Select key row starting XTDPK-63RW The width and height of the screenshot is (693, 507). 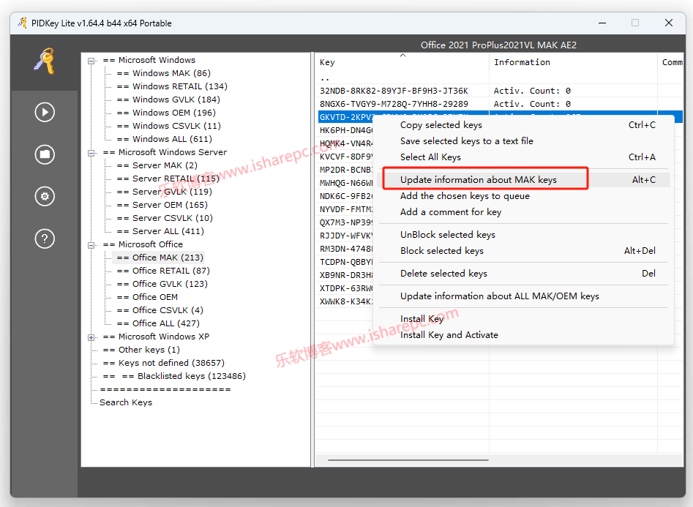click(x=345, y=289)
